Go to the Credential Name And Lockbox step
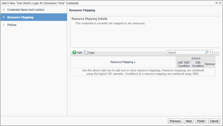 [26, 10]
